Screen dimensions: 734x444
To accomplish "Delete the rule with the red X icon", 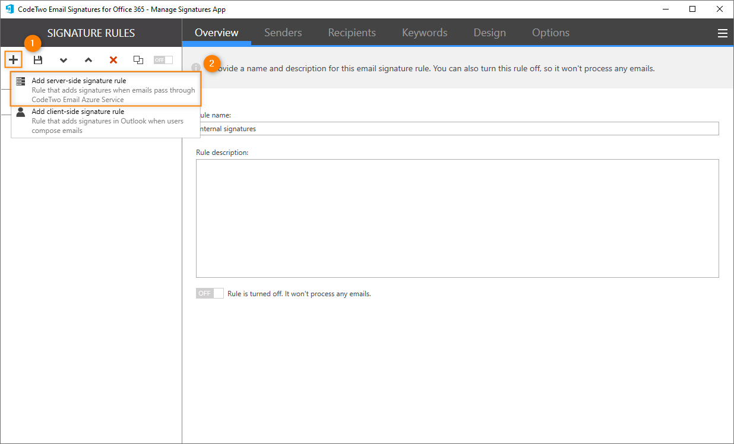I will point(113,59).
